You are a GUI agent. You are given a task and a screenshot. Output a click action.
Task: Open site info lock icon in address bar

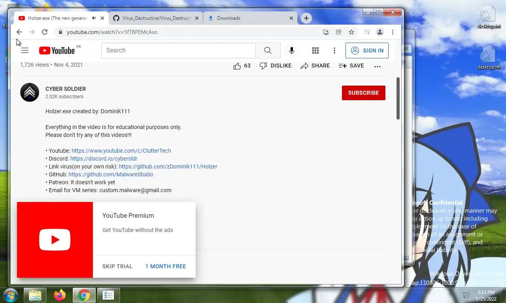pos(60,32)
